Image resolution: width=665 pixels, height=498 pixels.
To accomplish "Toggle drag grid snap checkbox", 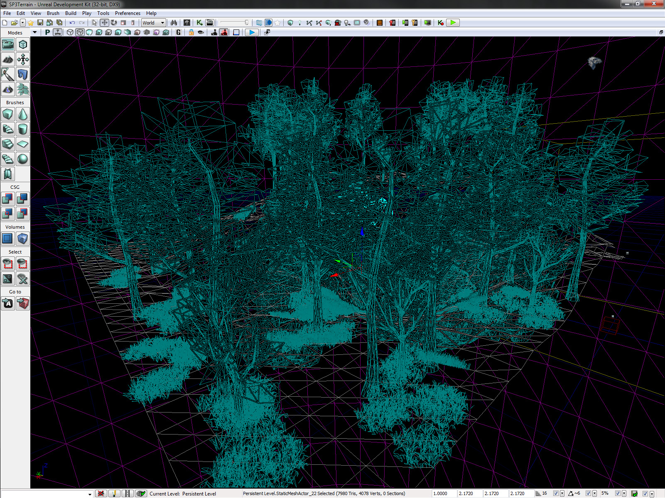I will coord(556,493).
